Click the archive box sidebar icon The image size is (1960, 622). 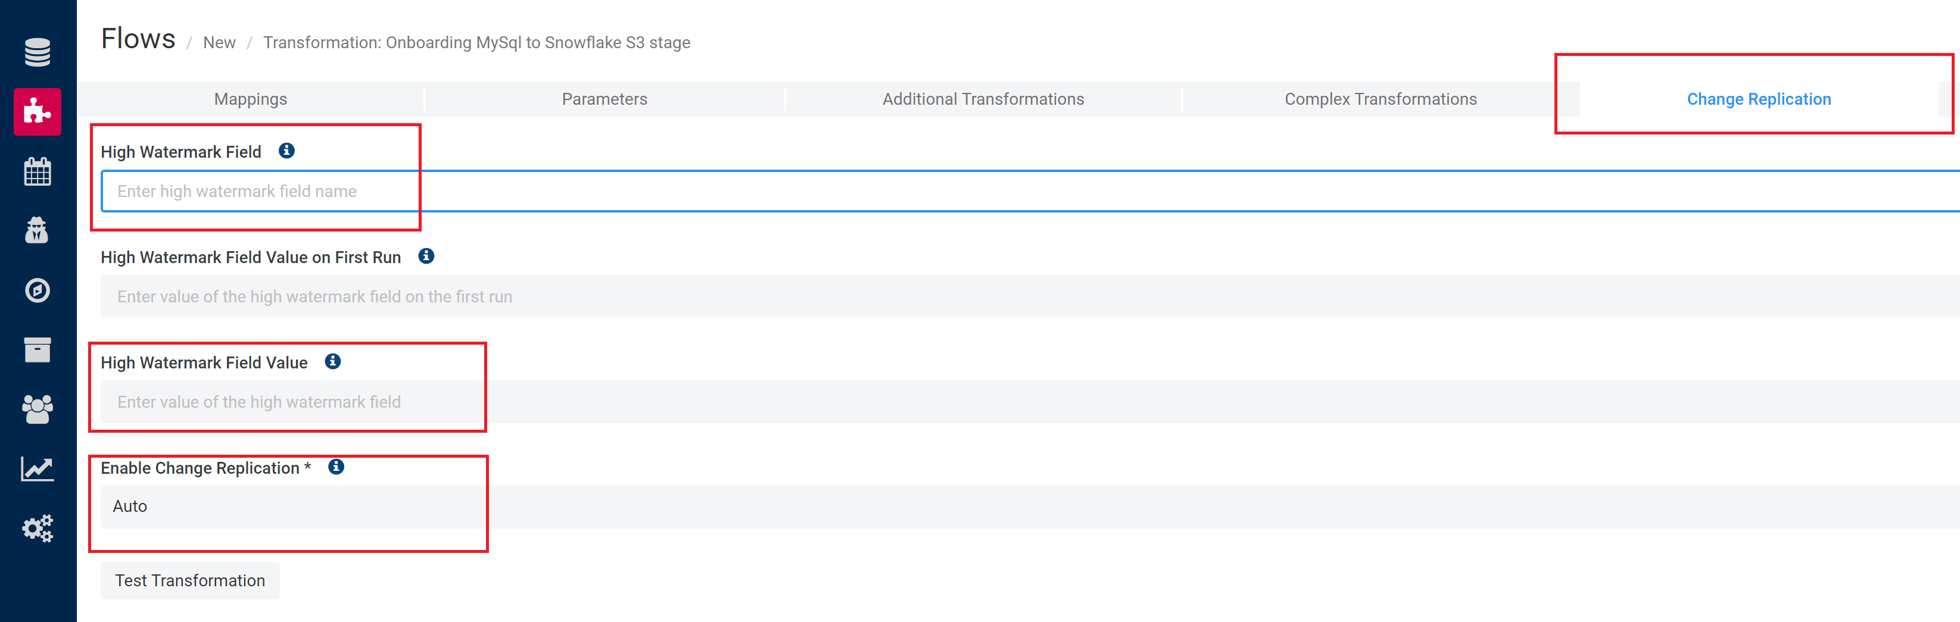[x=38, y=350]
